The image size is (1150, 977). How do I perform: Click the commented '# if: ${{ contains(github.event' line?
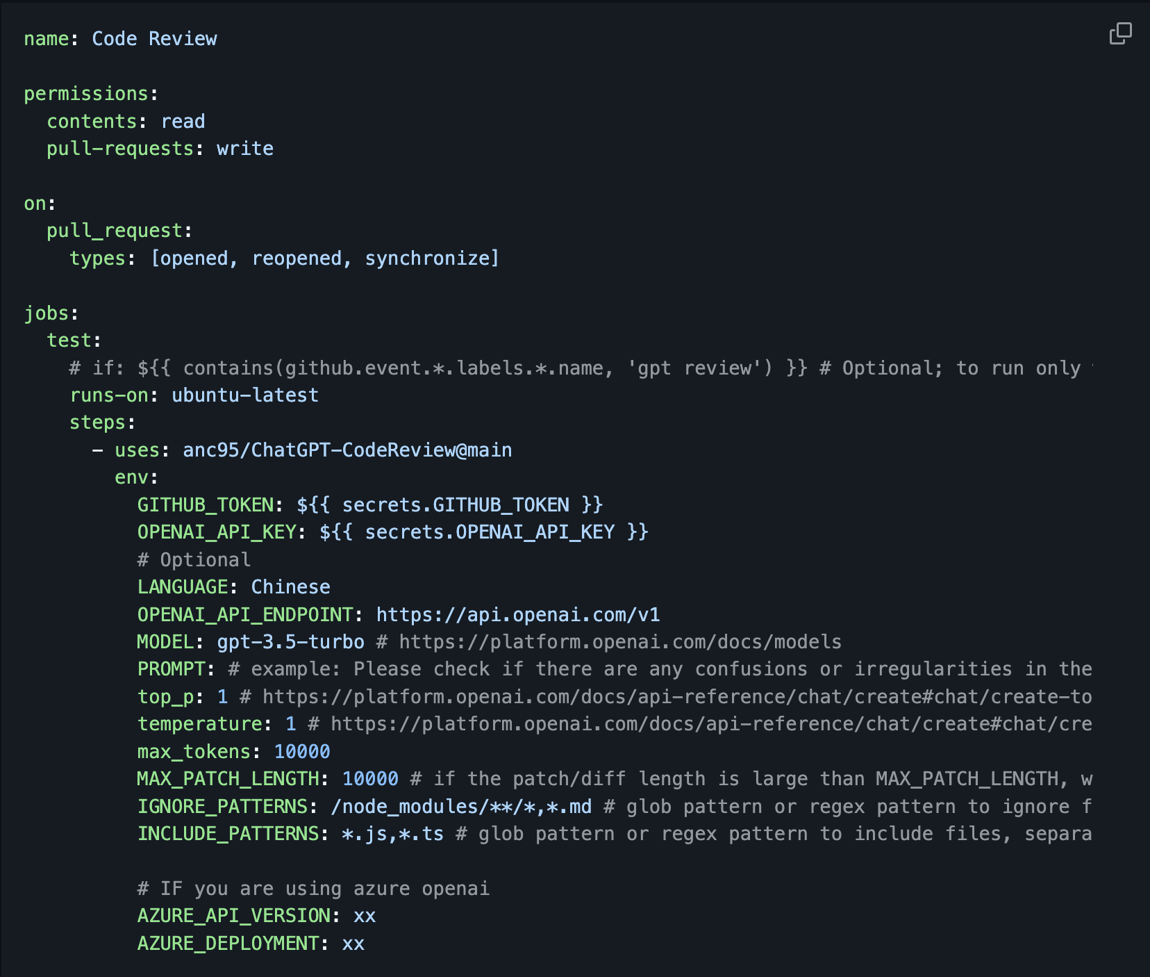click(x=581, y=368)
